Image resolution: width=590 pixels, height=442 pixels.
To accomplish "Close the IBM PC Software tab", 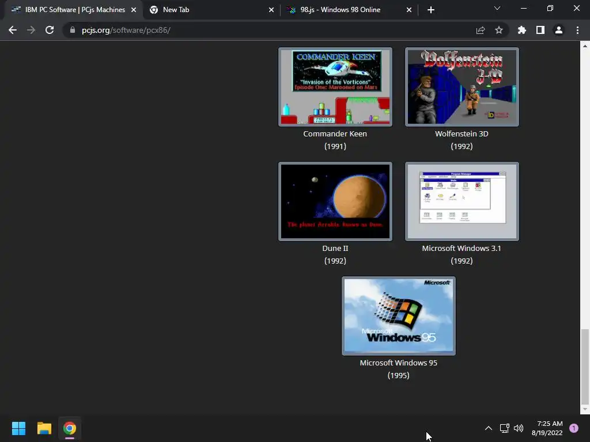I will [x=134, y=10].
